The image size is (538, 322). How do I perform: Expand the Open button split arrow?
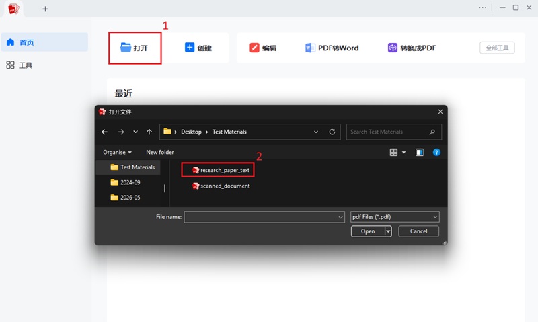pyautogui.click(x=388, y=231)
